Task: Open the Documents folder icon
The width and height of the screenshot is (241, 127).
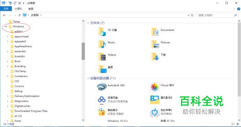Action: (x=155, y=32)
